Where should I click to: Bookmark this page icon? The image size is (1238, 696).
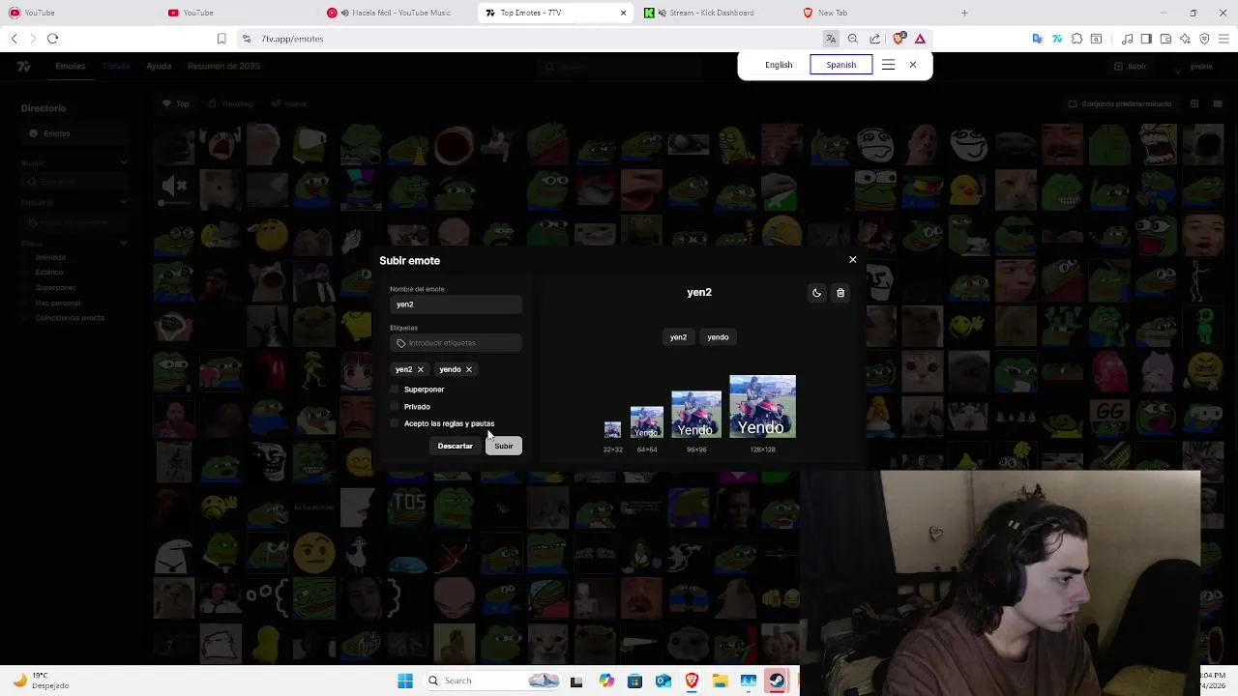(221, 39)
